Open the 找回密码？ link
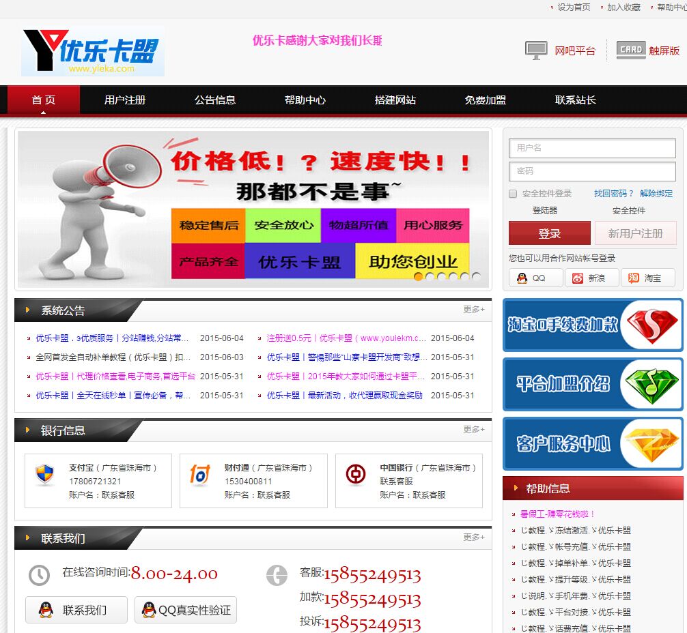687x633 pixels. [614, 194]
